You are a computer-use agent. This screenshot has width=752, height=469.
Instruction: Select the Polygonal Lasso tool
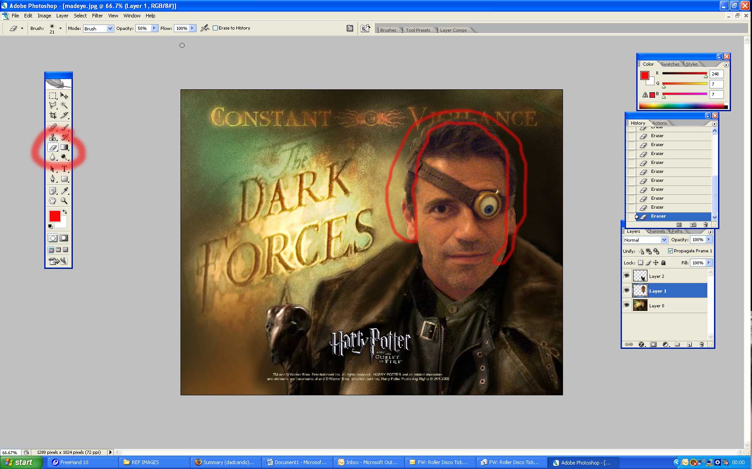coord(53,105)
